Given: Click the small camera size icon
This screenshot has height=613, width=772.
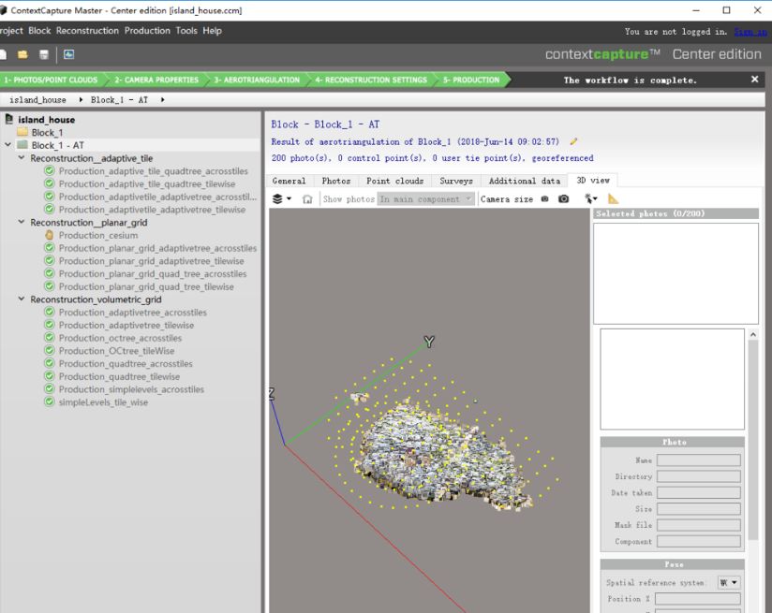Looking at the screenshot, I should click(544, 199).
